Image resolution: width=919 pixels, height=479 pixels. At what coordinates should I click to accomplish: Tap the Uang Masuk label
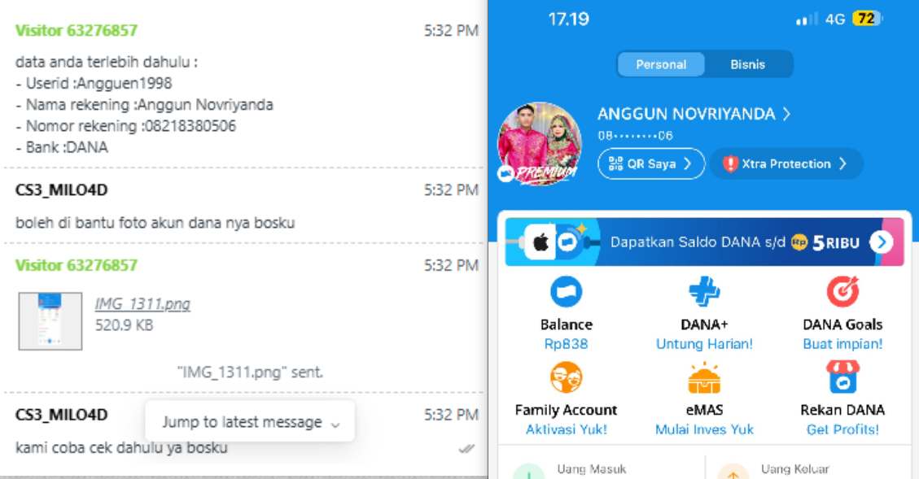[592, 469]
